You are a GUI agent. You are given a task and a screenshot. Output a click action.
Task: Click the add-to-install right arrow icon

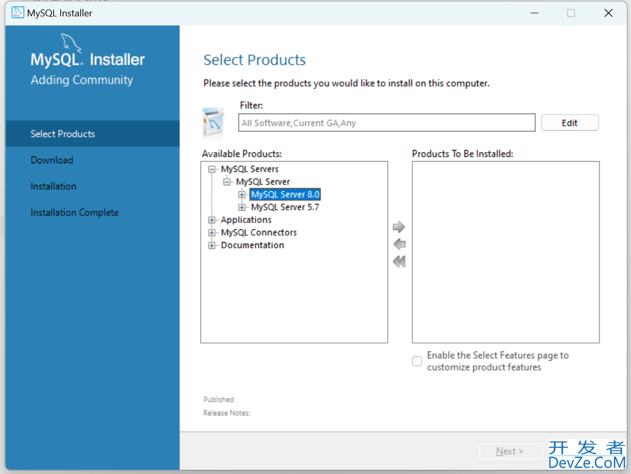[x=399, y=227]
